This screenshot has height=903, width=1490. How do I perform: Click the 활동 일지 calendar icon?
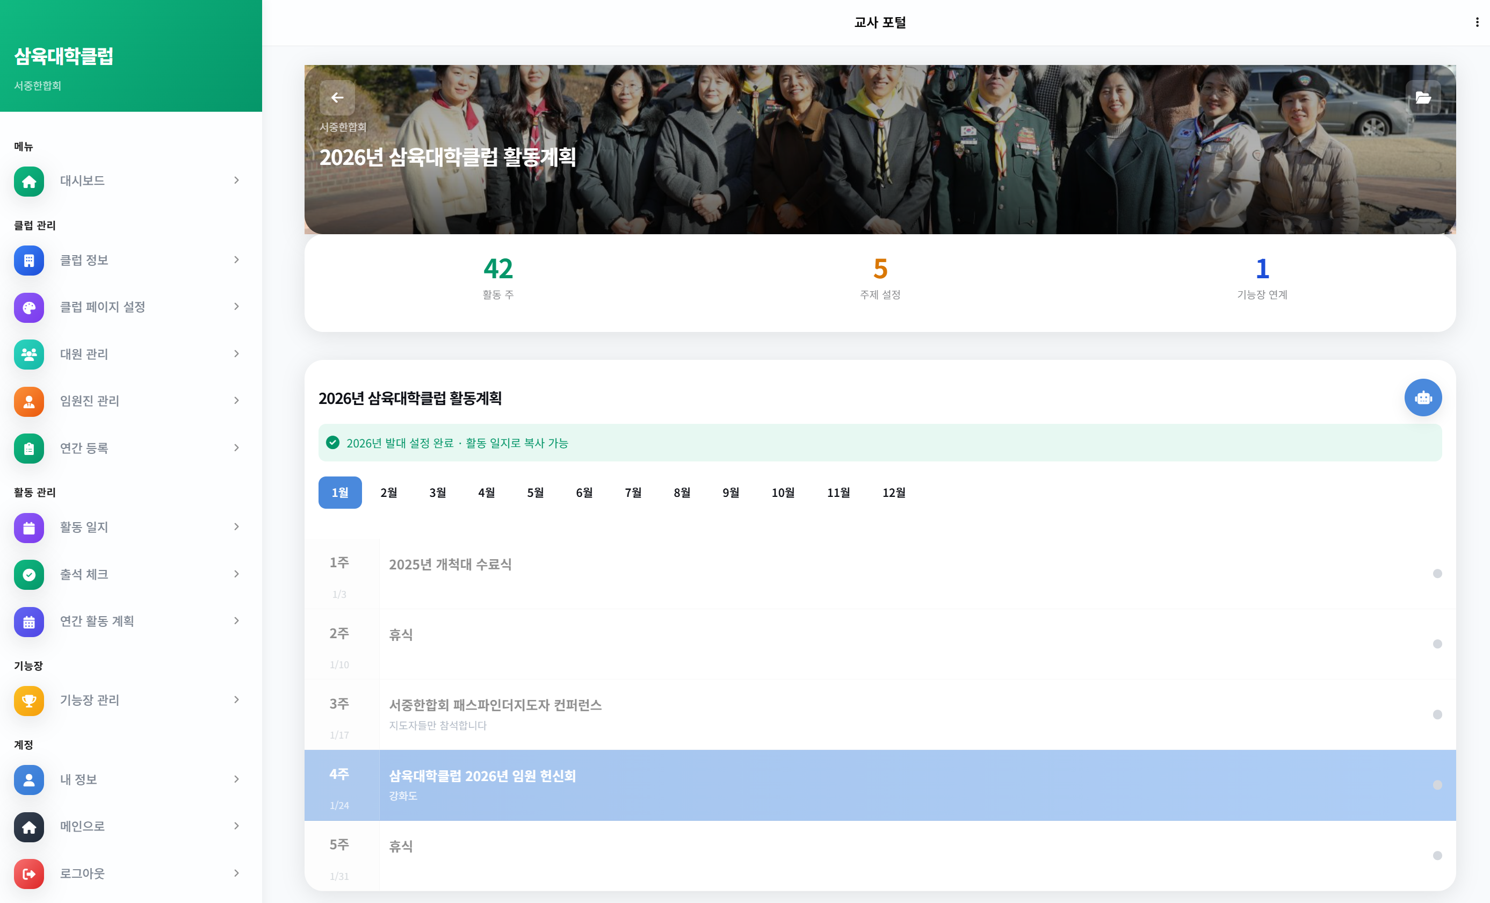tap(28, 528)
